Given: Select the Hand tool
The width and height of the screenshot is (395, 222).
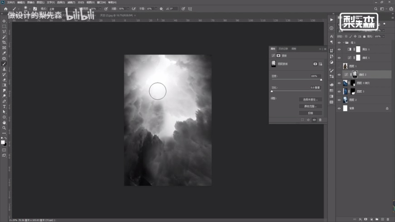Looking at the screenshot, I should (4, 122).
